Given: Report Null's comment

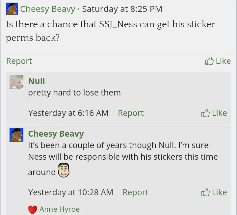Looking at the screenshot, I should point(131,113).
